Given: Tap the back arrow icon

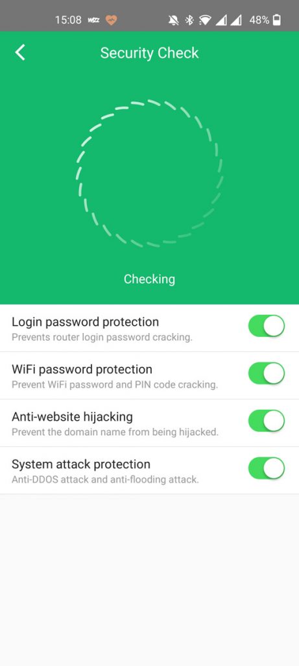Looking at the screenshot, I should click(20, 53).
